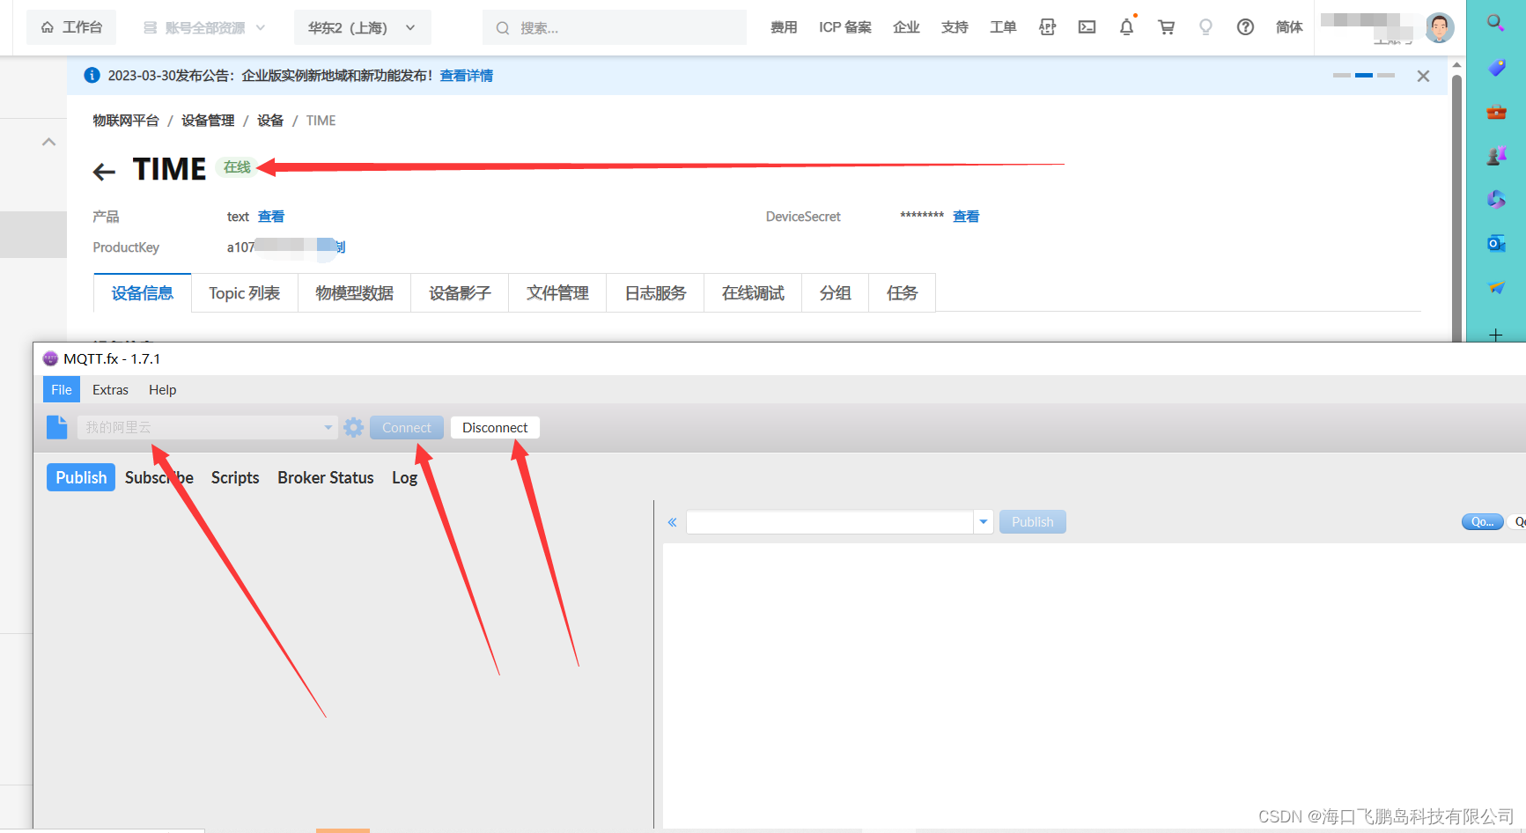This screenshot has height=833, width=1526.
Task: Open the 账号全部资源 resource dropdown
Action: [204, 27]
